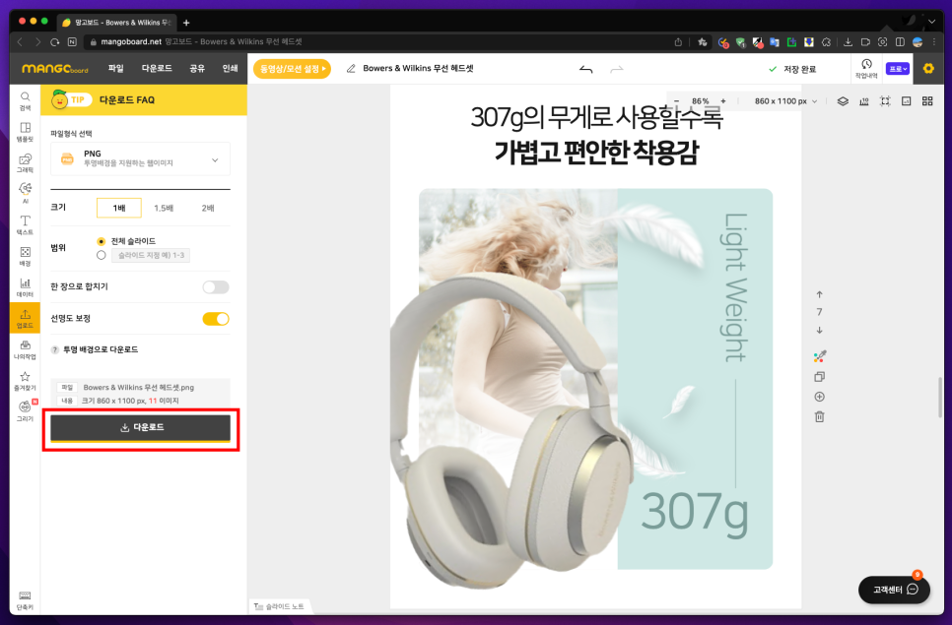Open browser downloads icon in toolbar
The height and width of the screenshot is (625, 952).
click(x=849, y=41)
